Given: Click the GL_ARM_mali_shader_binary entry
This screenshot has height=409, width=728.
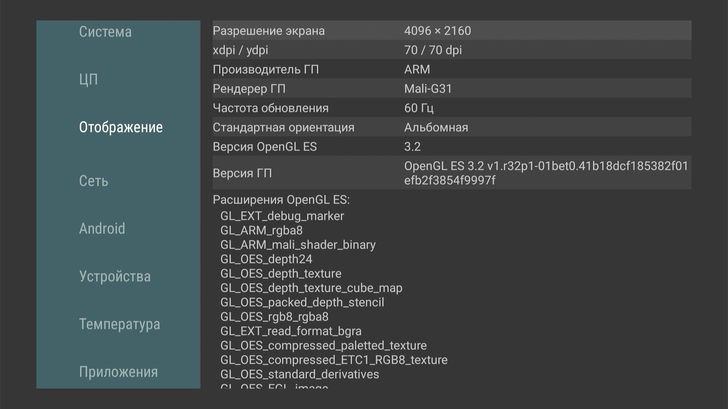Looking at the screenshot, I should click(298, 245).
